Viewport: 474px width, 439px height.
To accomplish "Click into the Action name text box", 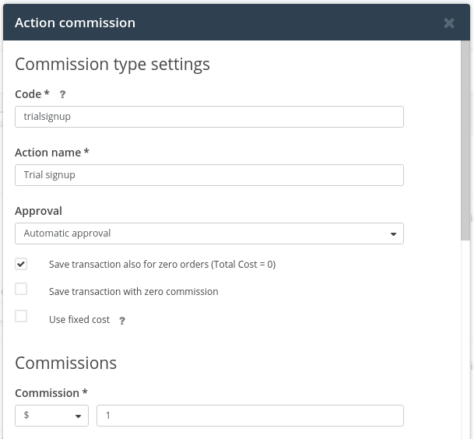I will point(209,175).
